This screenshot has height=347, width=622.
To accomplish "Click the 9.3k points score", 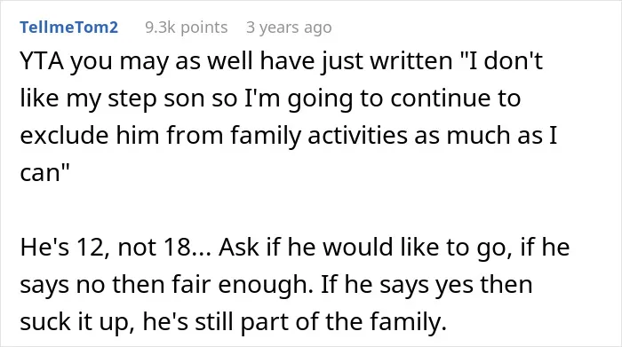I will (187, 28).
